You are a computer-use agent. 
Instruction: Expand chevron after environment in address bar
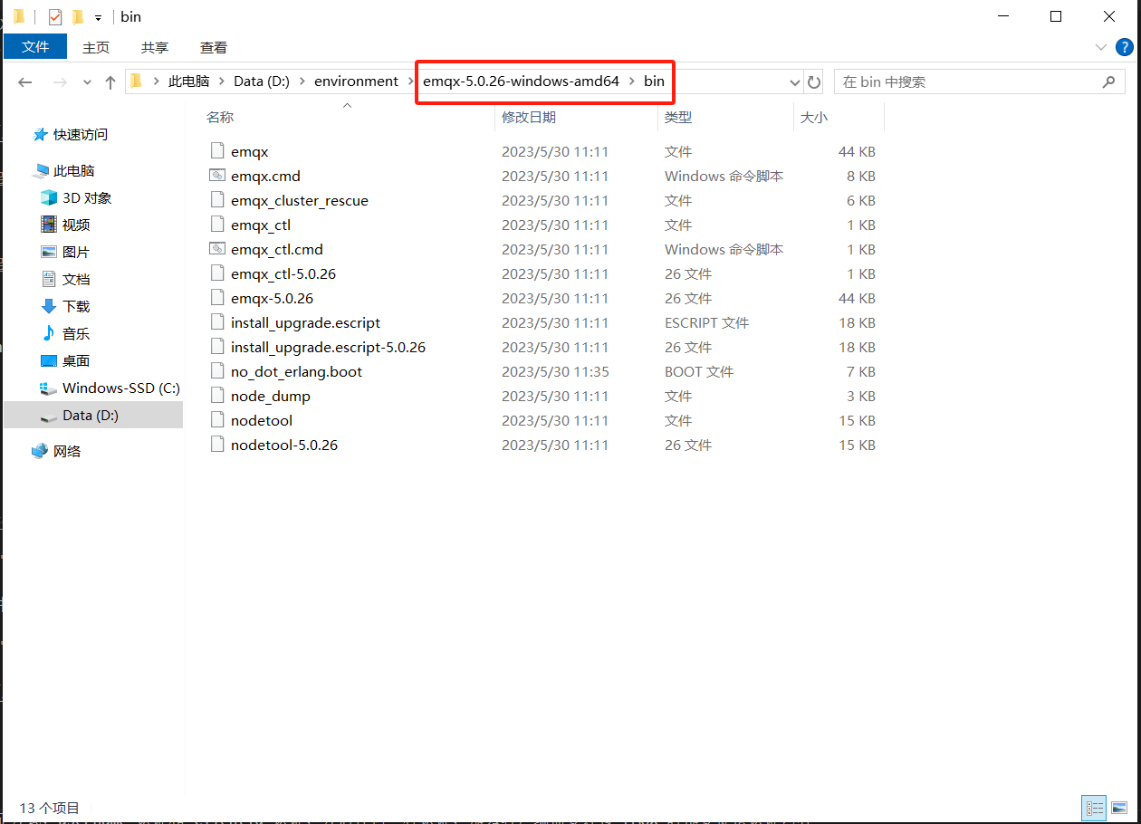[x=410, y=81]
